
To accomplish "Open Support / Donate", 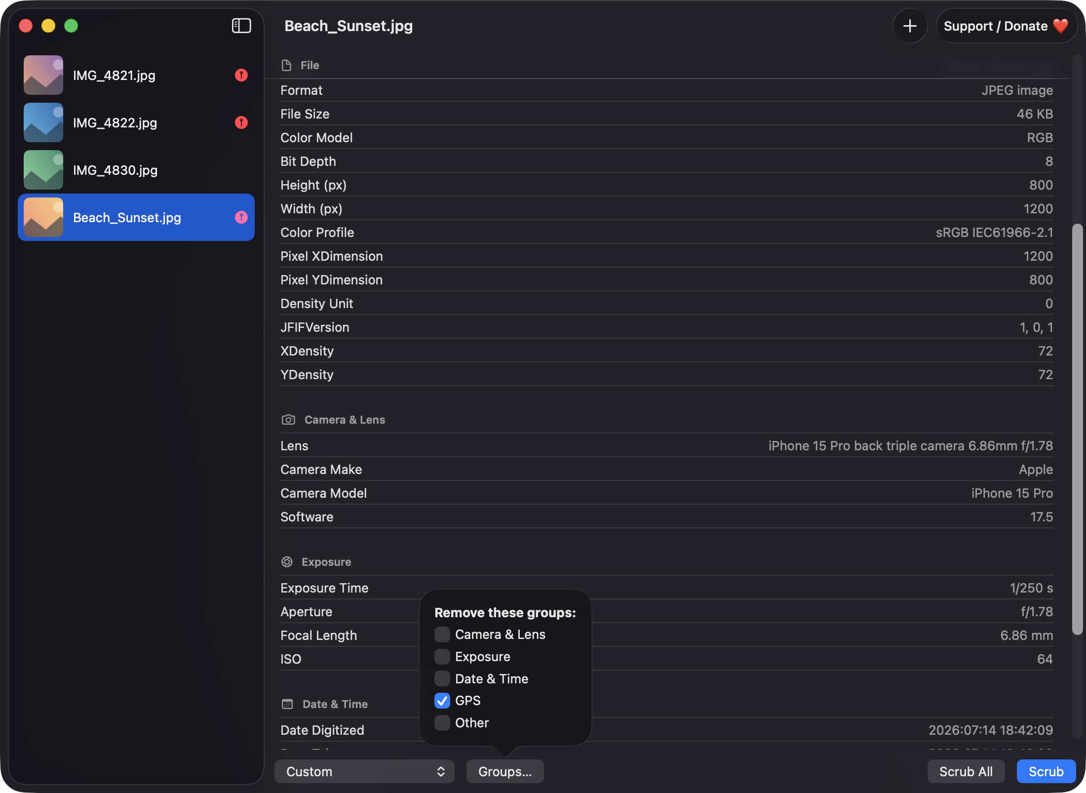I will 1006,26.
